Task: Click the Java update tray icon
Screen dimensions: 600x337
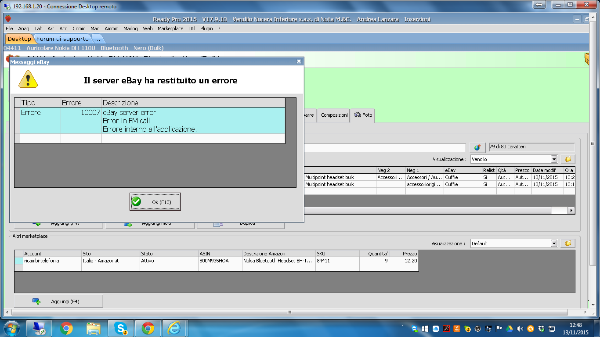Action: coord(457,329)
